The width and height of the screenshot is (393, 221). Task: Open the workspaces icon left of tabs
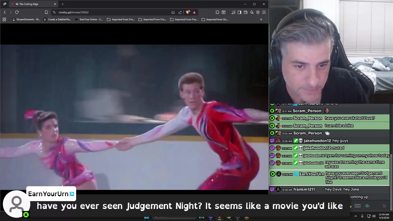5,4
